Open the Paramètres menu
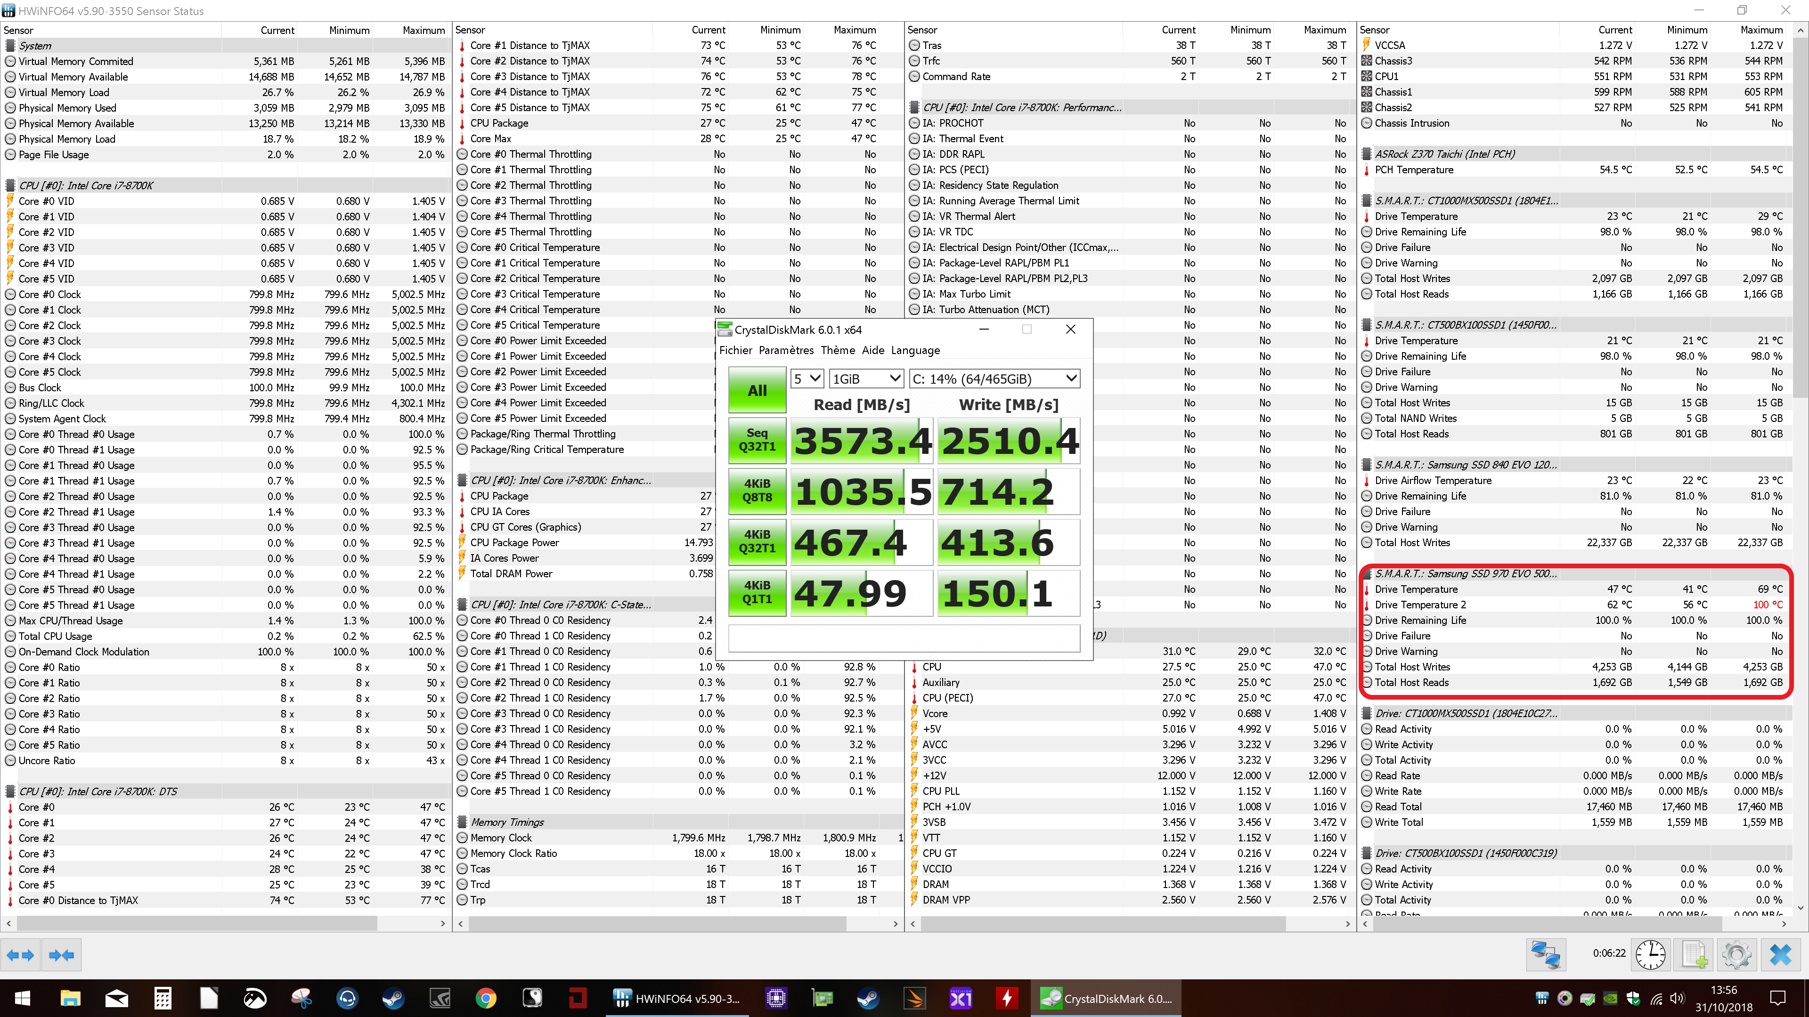Viewport: 1809px width, 1017px height. click(786, 350)
